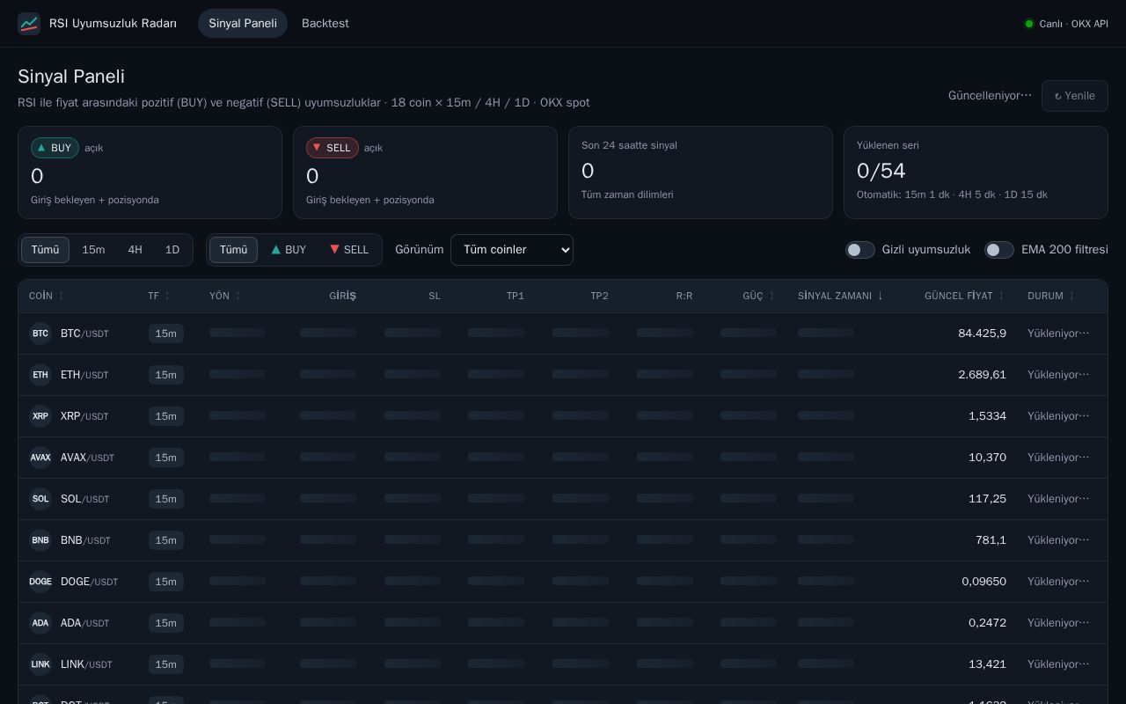Screen dimensions: 1126x704
Task: Click the DOGE coin icon
Action: (40, 582)
